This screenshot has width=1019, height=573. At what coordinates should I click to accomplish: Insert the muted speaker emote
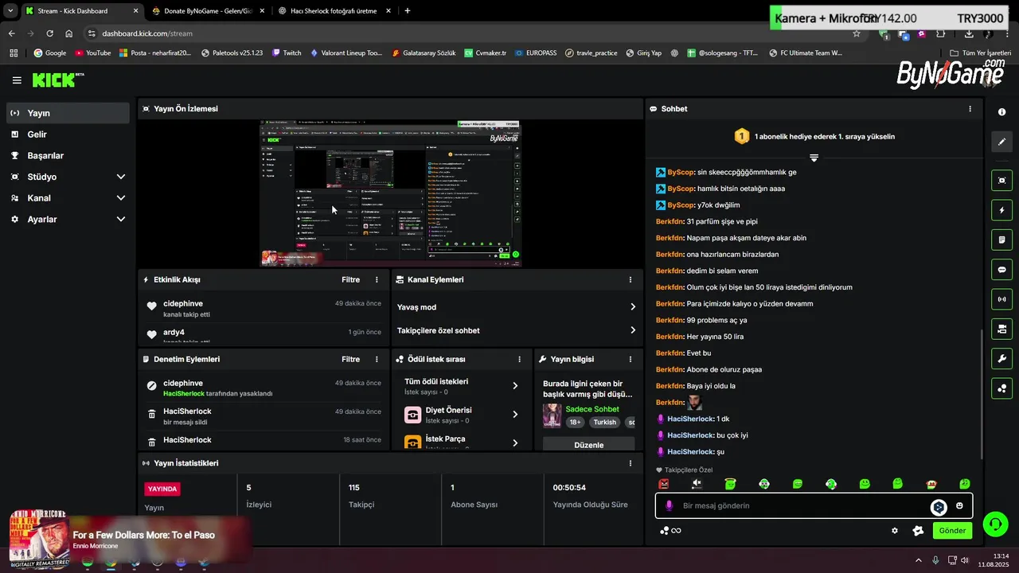tap(697, 484)
